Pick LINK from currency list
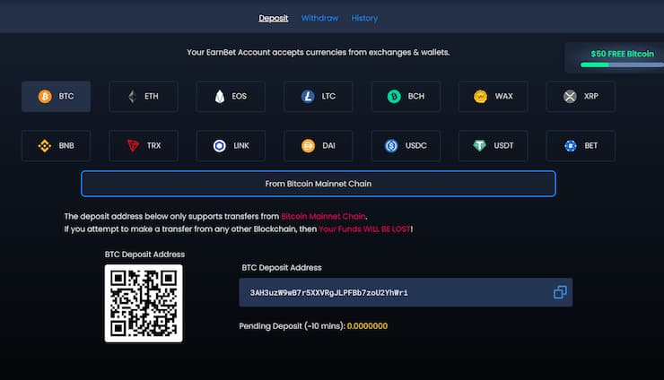664x380 pixels. coord(231,145)
